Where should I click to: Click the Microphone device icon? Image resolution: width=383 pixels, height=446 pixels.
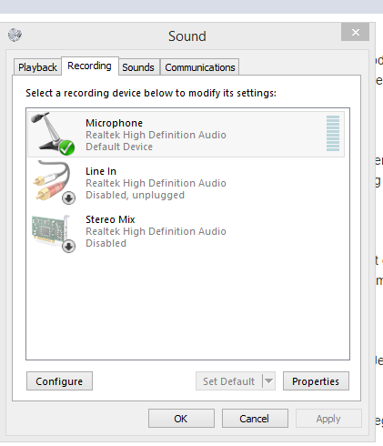pyautogui.click(x=53, y=134)
